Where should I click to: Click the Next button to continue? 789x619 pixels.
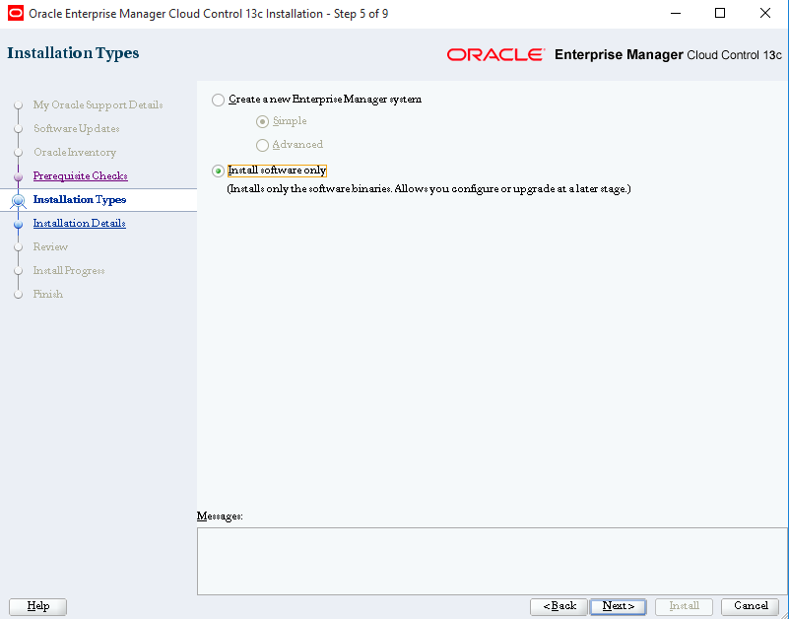(x=618, y=606)
